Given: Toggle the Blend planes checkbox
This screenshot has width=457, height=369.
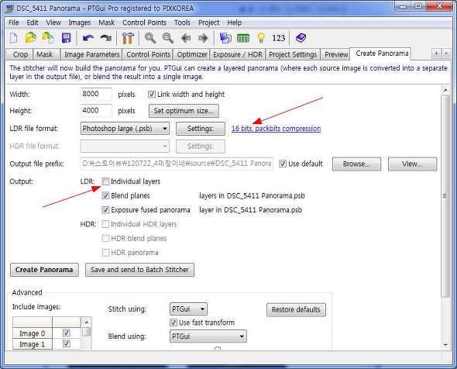Looking at the screenshot, I should pyautogui.click(x=105, y=195).
